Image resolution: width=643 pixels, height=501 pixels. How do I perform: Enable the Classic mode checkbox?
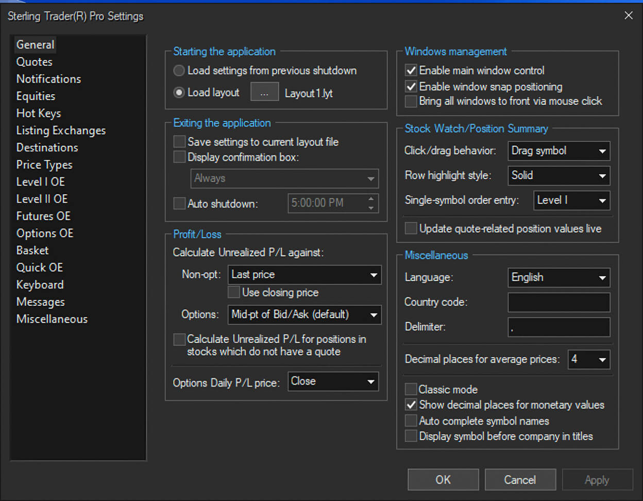411,389
